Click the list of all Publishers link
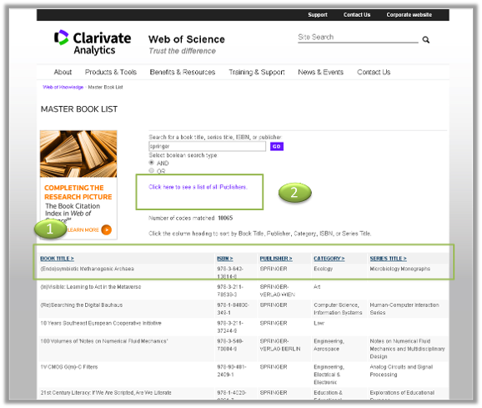The height and width of the screenshot is (408, 482). pyautogui.click(x=198, y=187)
